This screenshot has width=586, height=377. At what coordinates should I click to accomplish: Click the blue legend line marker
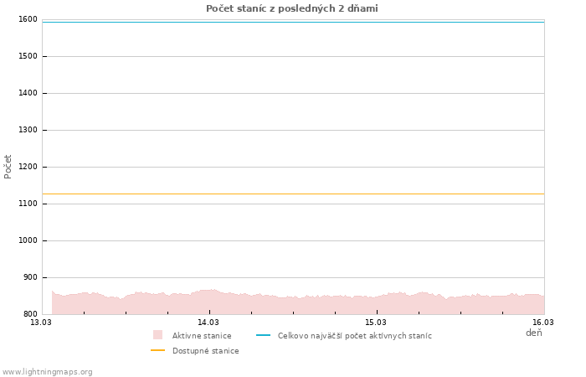coord(263,335)
